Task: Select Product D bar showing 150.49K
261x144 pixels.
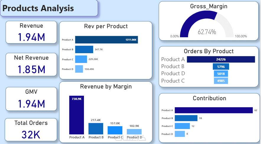Action: point(79,69)
